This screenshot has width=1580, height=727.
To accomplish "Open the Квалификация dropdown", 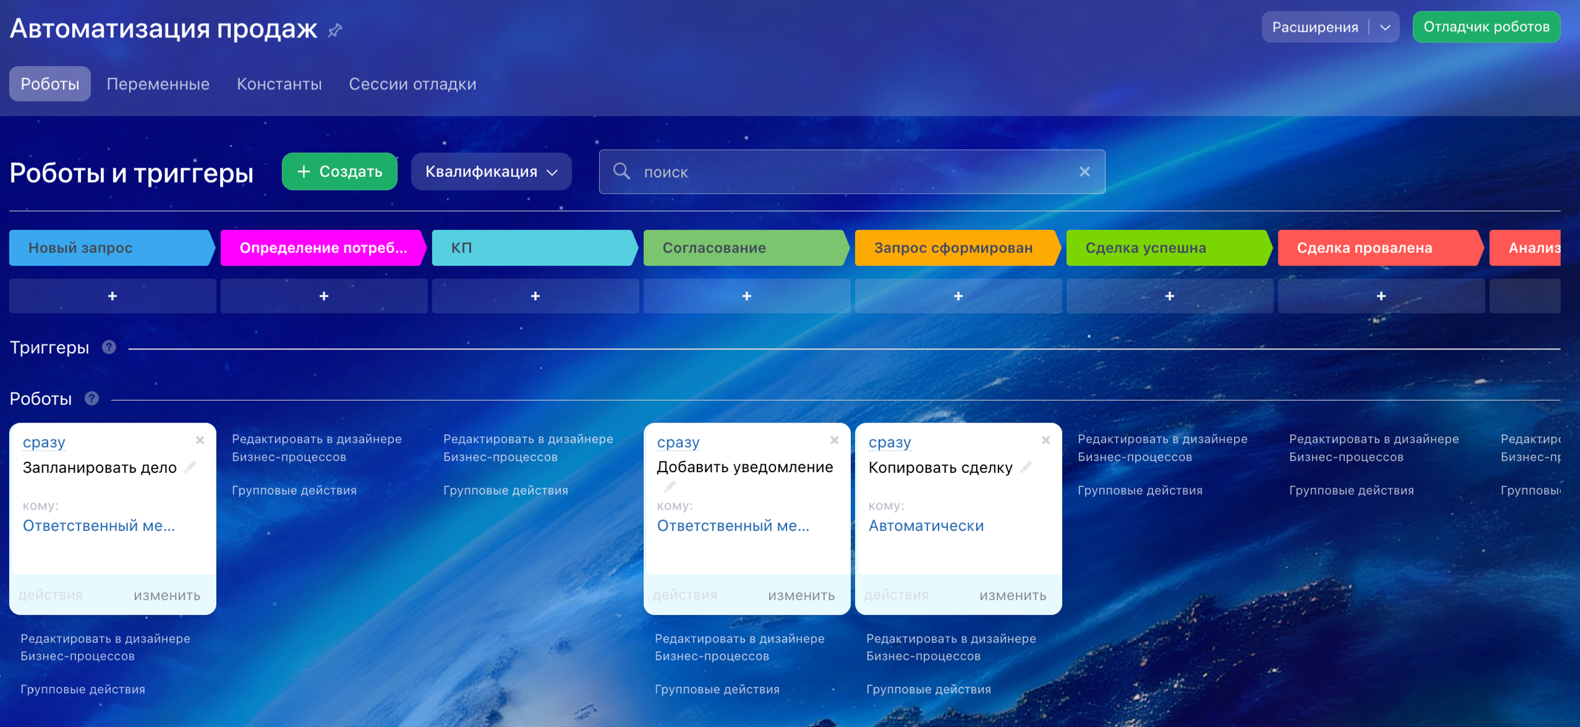I will [x=491, y=171].
